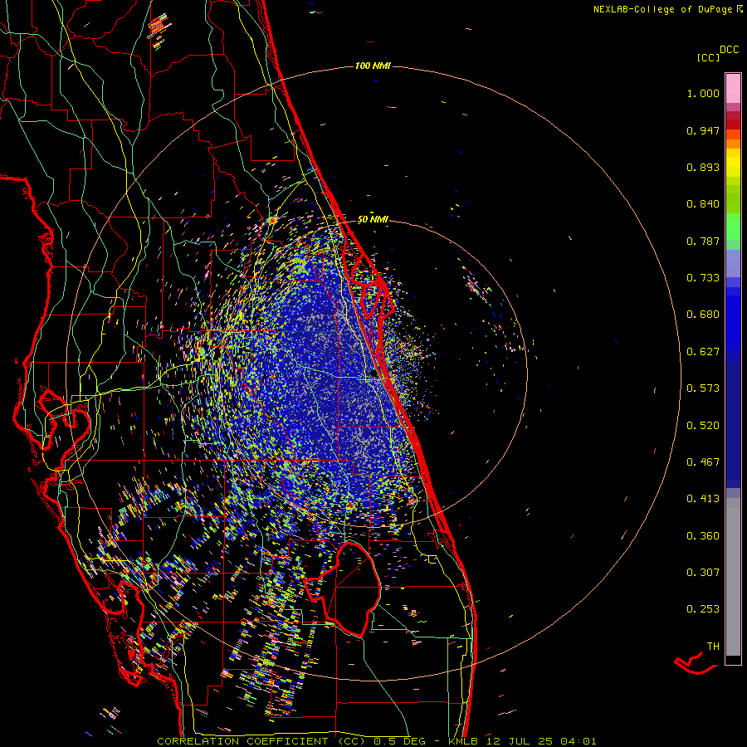Click the black radar site dot
This screenshot has height=747, width=747.
pos(373,374)
